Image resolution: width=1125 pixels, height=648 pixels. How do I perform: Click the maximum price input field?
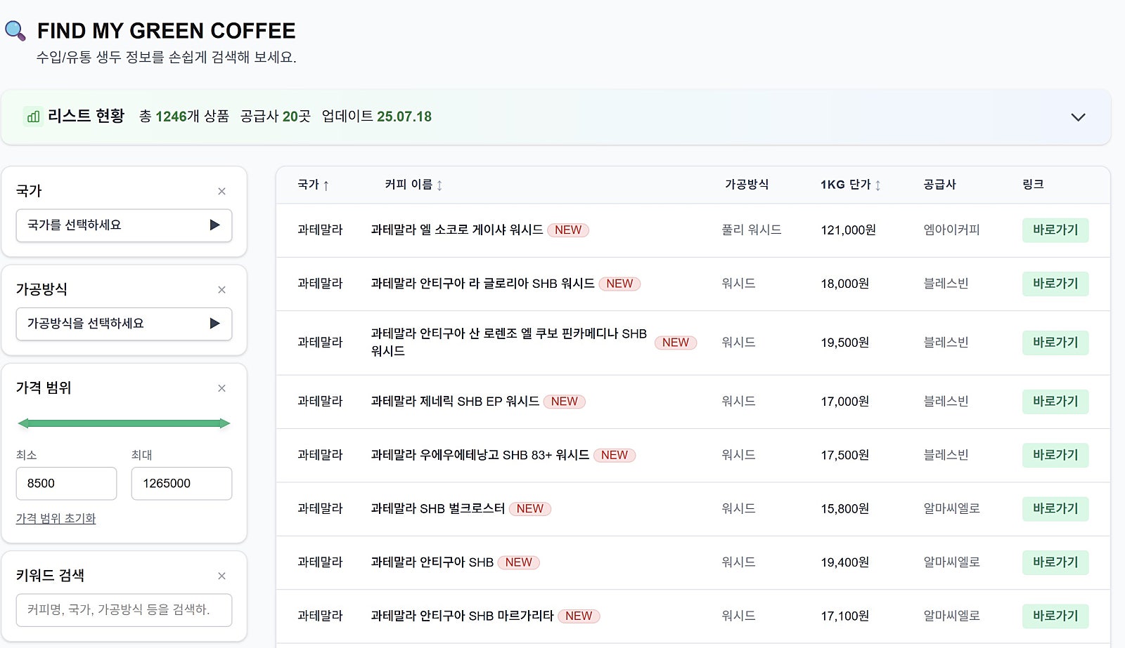(x=181, y=484)
